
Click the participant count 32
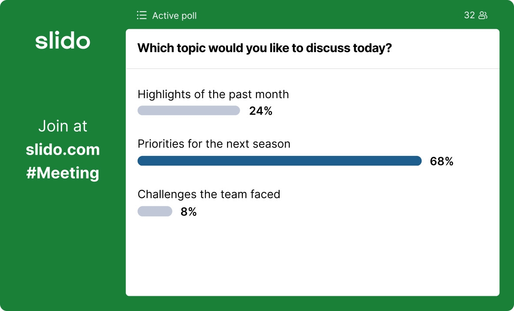click(469, 15)
